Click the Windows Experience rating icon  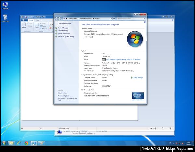[x=104, y=60]
